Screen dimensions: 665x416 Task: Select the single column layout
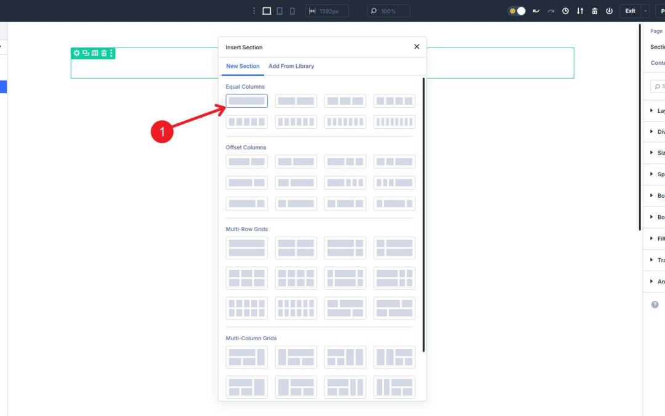tap(246, 100)
